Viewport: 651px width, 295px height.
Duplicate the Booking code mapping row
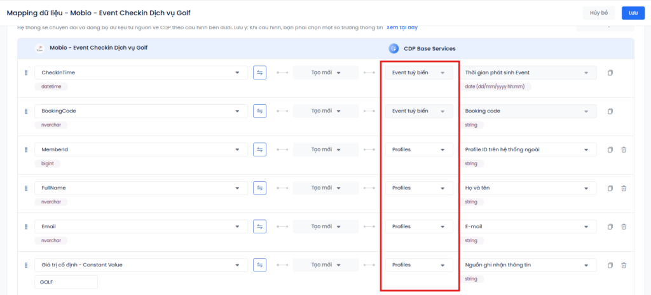610,111
